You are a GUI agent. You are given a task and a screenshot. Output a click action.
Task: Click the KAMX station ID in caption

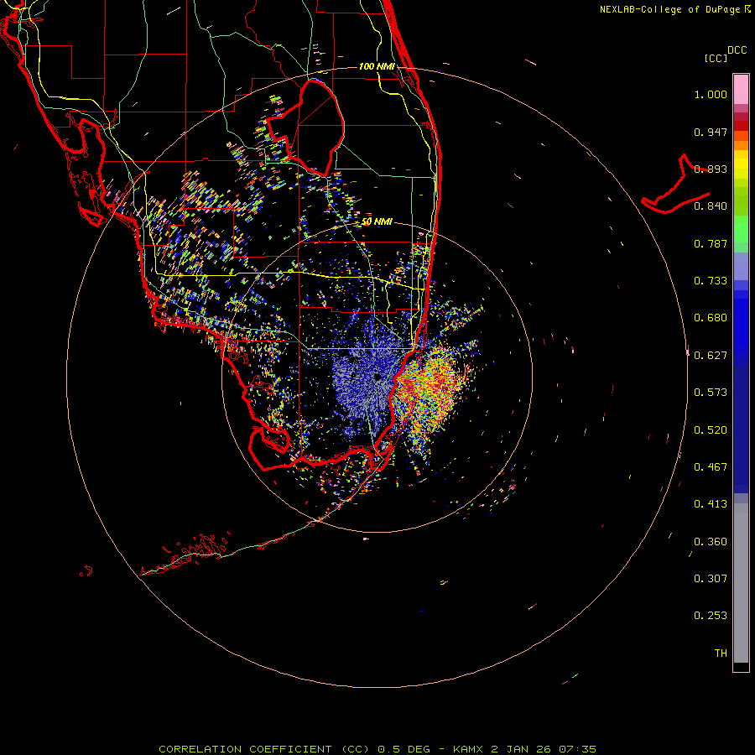pos(467,749)
